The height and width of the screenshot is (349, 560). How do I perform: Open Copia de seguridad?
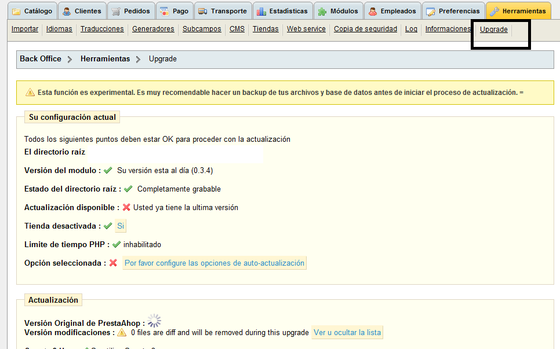[365, 28]
